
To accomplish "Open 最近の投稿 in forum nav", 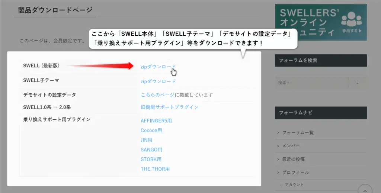I will (x=293, y=159).
